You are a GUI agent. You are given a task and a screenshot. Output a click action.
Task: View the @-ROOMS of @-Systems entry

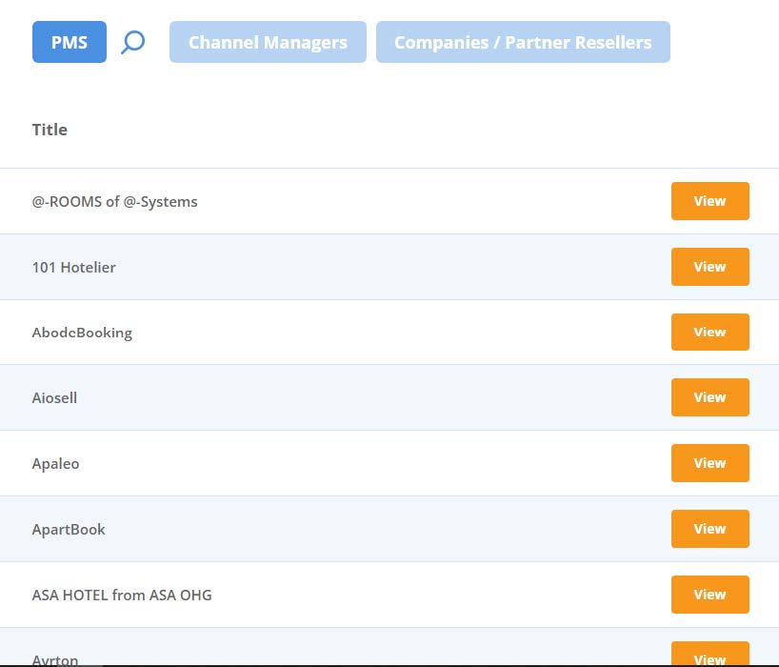(709, 201)
